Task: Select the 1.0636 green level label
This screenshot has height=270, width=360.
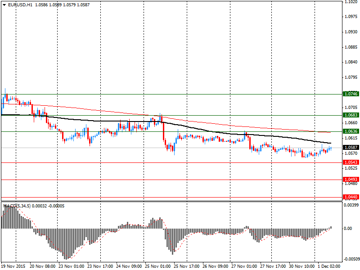Action: (351, 131)
